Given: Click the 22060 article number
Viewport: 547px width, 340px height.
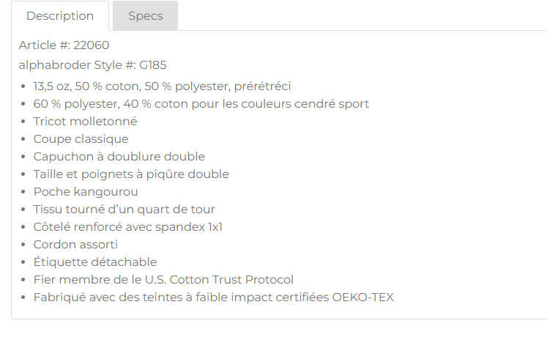Looking at the screenshot, I should tap(91, 45).
